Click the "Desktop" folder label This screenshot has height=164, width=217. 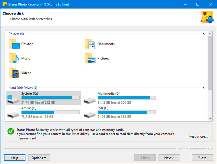27,44
